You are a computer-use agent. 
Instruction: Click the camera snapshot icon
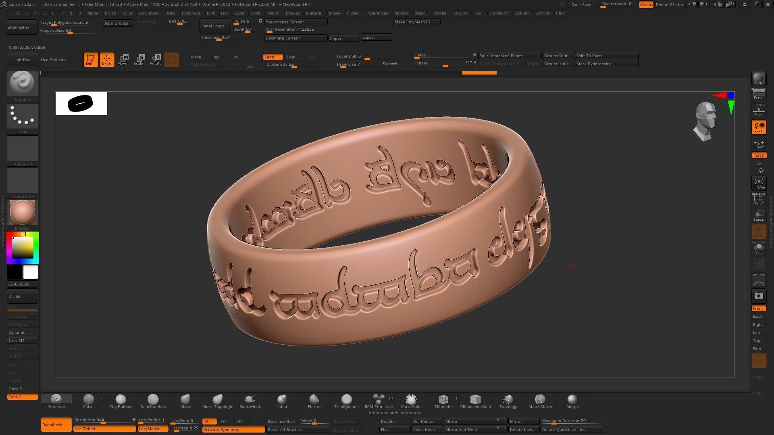[x=759, y=296]
